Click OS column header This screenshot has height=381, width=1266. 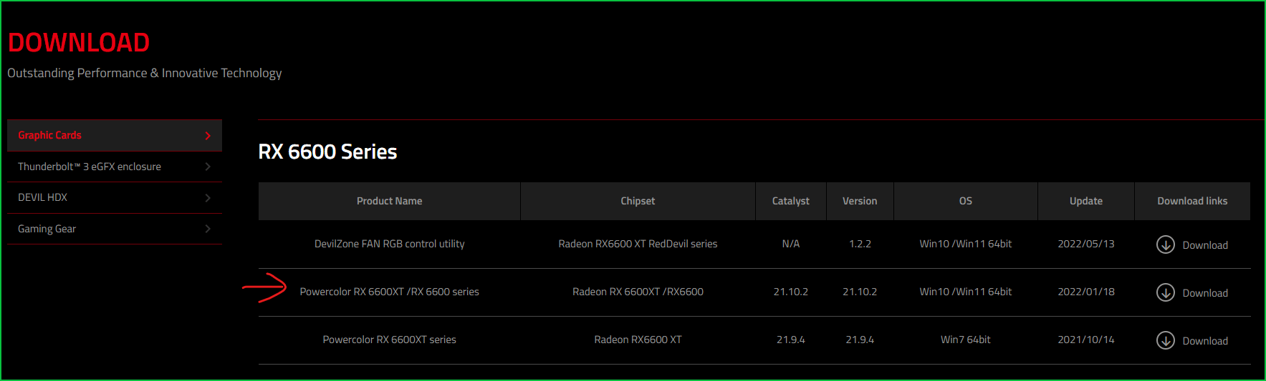pyautogui.click(x=966, y=201)
